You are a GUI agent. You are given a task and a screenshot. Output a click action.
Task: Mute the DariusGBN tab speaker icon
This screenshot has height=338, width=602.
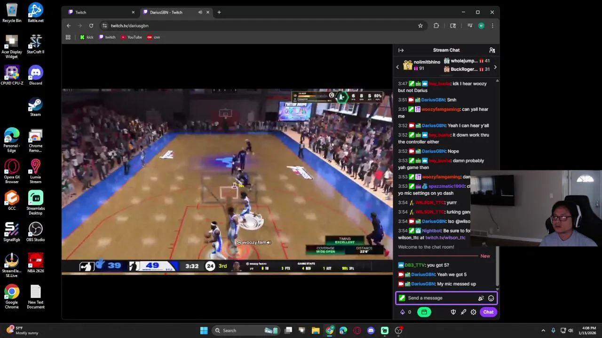click(x=200, y=12)
